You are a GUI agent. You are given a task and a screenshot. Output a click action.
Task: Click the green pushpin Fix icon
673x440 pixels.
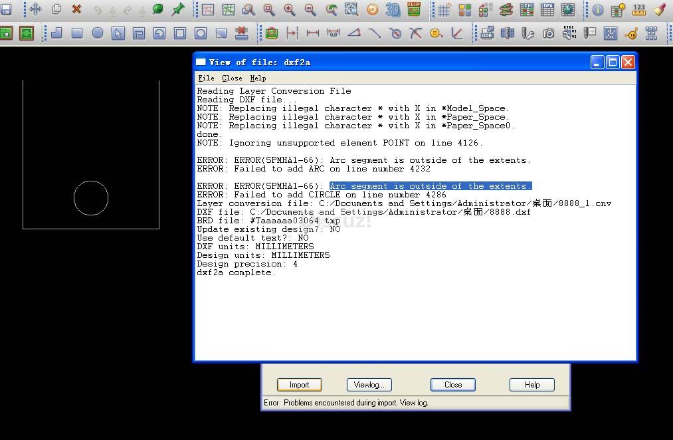(177, 9)
